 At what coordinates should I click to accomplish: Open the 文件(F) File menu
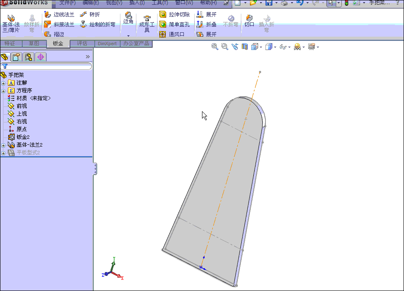67,3
